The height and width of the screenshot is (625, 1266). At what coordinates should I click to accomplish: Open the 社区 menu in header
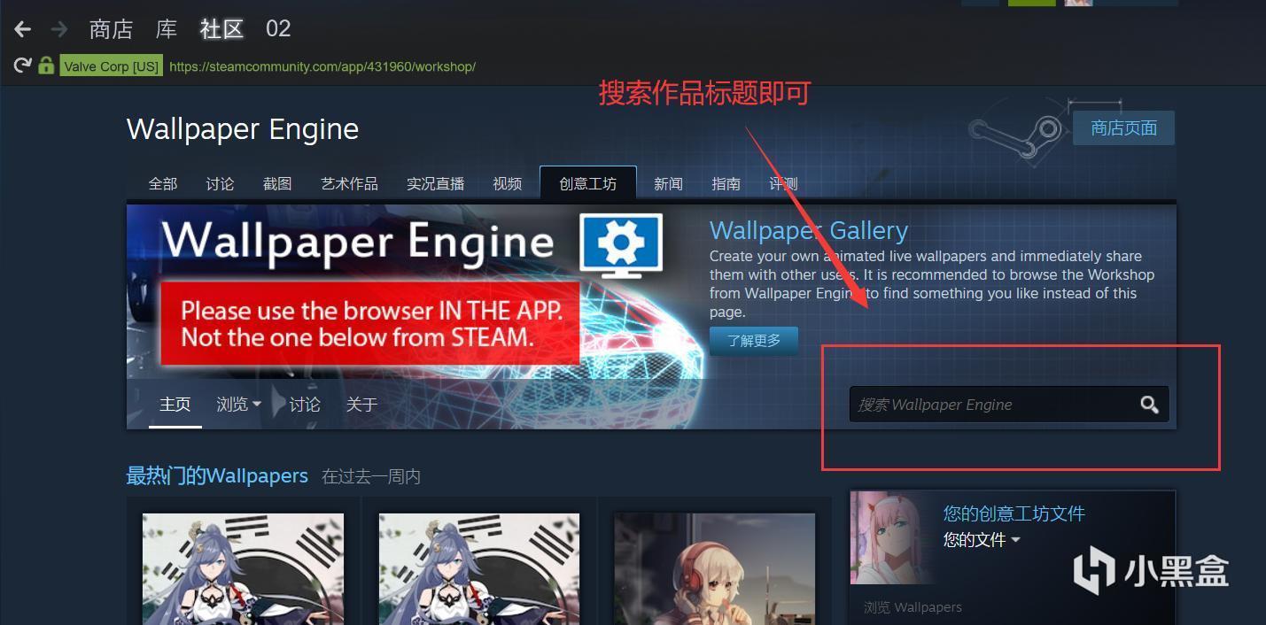pyautogui.click(x=221, y=29)
